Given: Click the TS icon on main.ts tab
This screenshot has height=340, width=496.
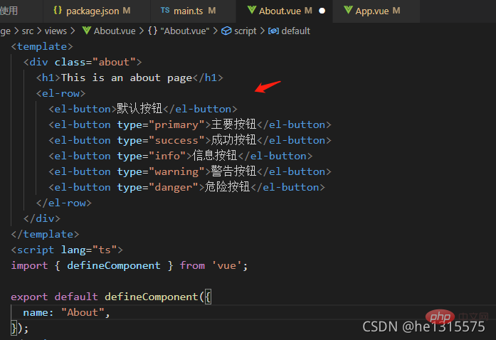Looking at the screenshot, I should (165, 11).
